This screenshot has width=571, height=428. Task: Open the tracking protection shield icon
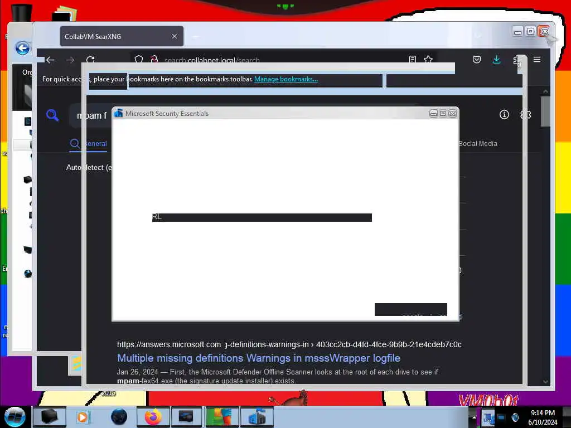(139, 59)
